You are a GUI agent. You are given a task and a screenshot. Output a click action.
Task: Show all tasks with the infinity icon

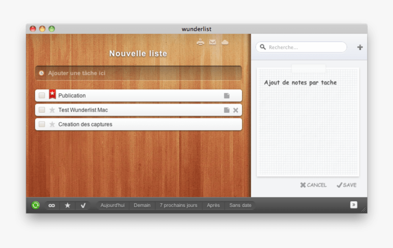pyautogui.click(x=52, y=206)
